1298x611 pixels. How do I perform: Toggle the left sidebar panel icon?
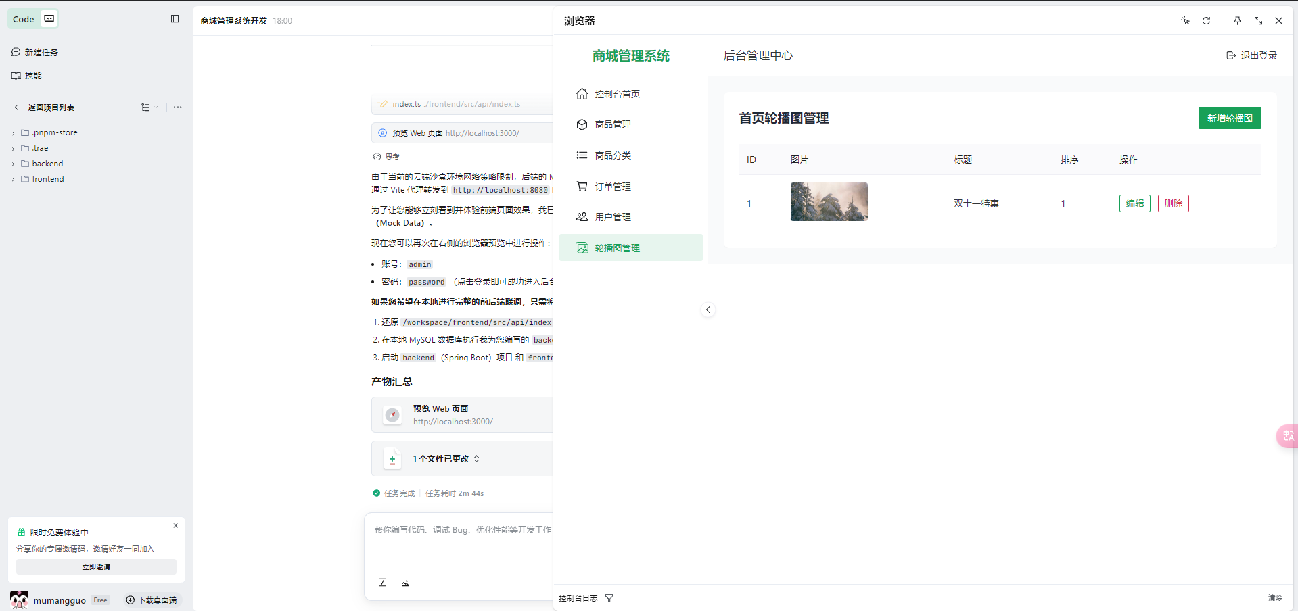[175, 19]
